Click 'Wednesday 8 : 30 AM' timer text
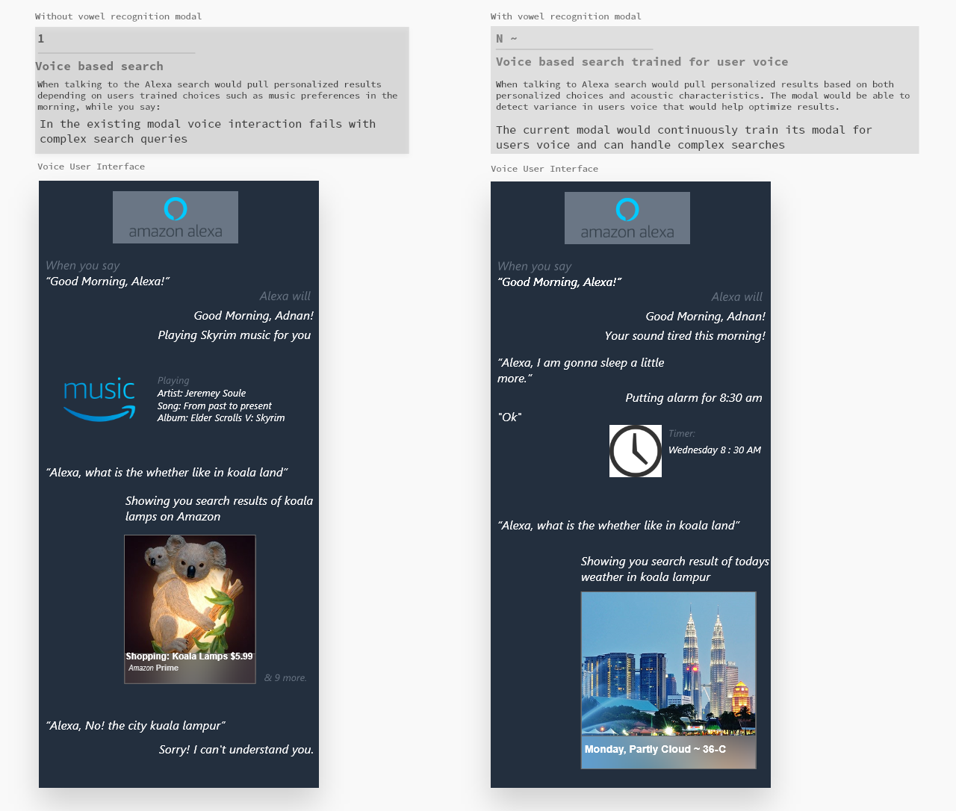Screen dimensions: 956x811 (715, 450)
